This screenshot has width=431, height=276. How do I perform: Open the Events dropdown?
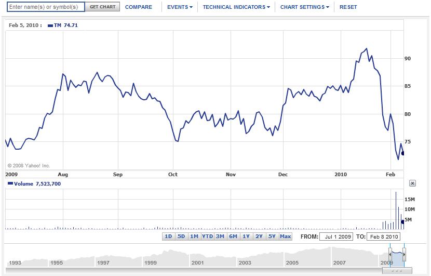coord(180,7)
